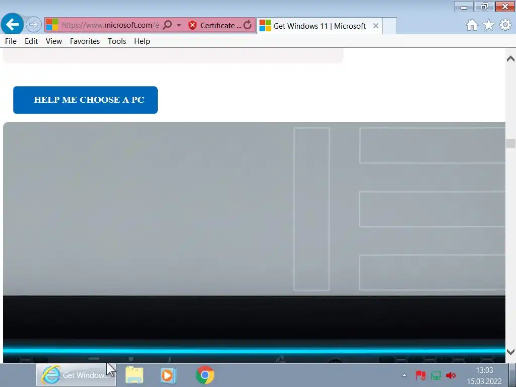Close the Get Windows 11 tab
This screenshot has height=387, width=516.
(375, 26)
